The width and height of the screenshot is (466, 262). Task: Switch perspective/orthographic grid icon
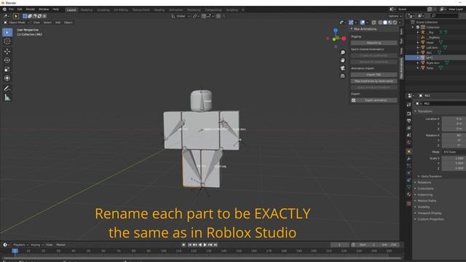pyautogui.click(x=343, y=76)
